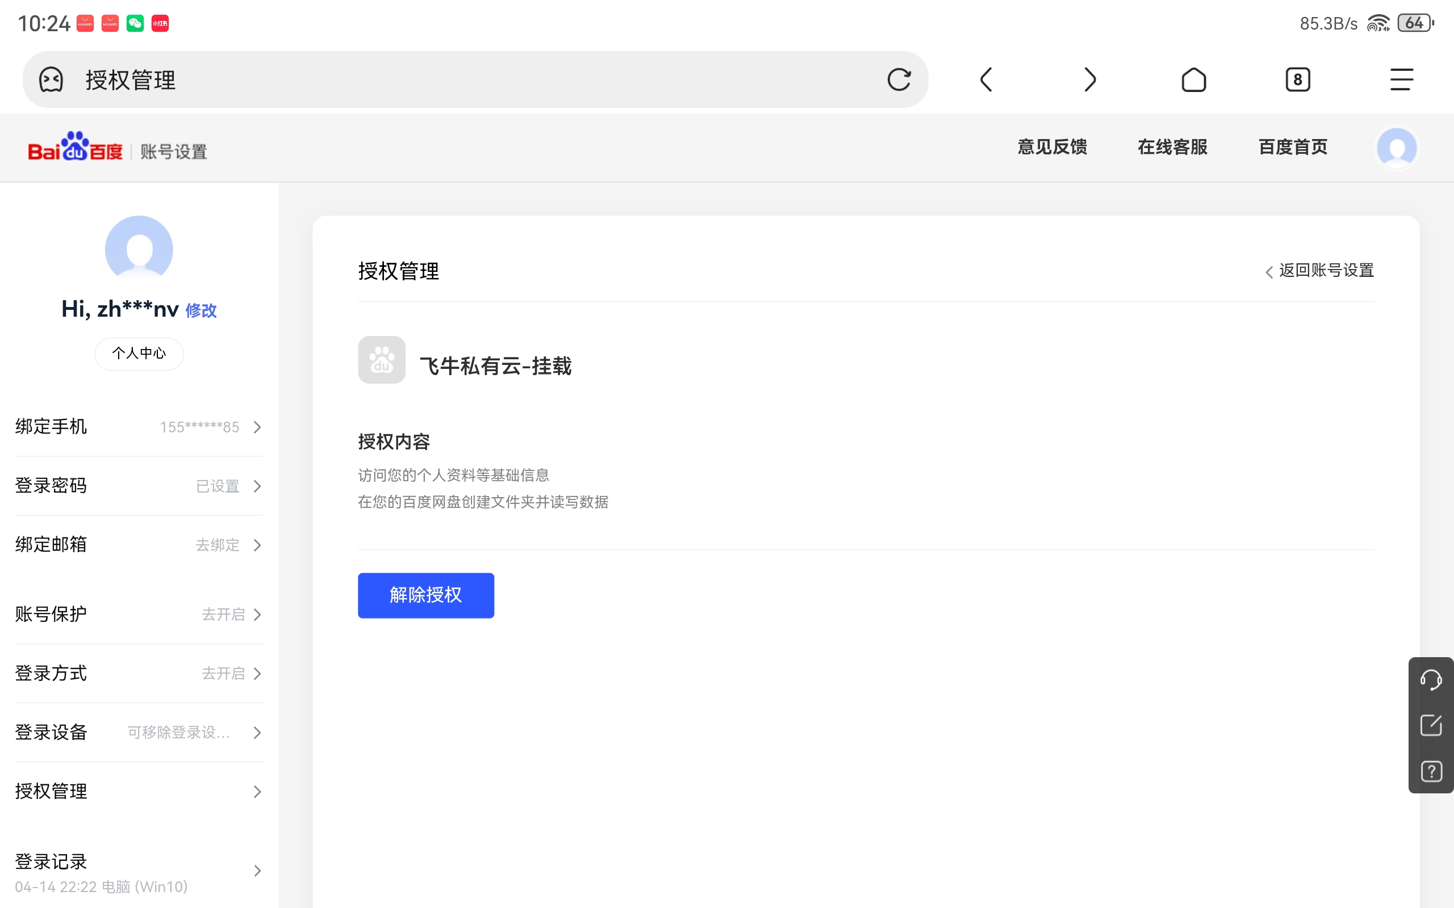Tap the Xiaohongshu notification icon in status bar
The height and width of the screenshot is (908, 1454).
[160, 23]
